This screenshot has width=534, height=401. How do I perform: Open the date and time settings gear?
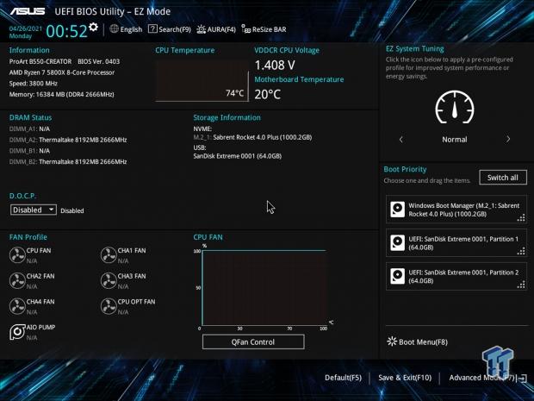coord(93,27)
